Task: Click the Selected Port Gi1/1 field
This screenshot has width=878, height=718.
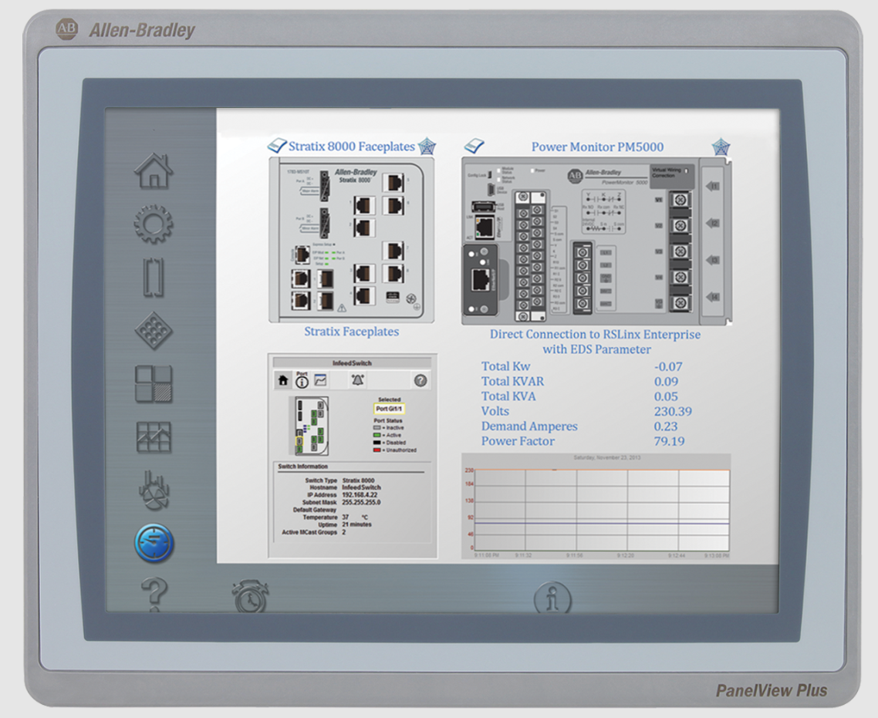Action: 390,409
